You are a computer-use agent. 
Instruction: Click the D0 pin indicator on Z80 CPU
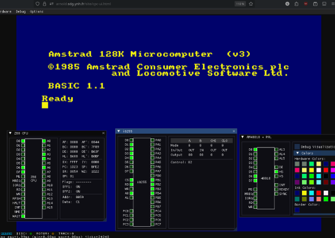(23, 141)
